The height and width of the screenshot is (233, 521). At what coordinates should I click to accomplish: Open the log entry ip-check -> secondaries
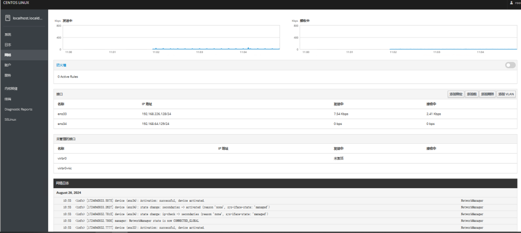tap(286, 214)
